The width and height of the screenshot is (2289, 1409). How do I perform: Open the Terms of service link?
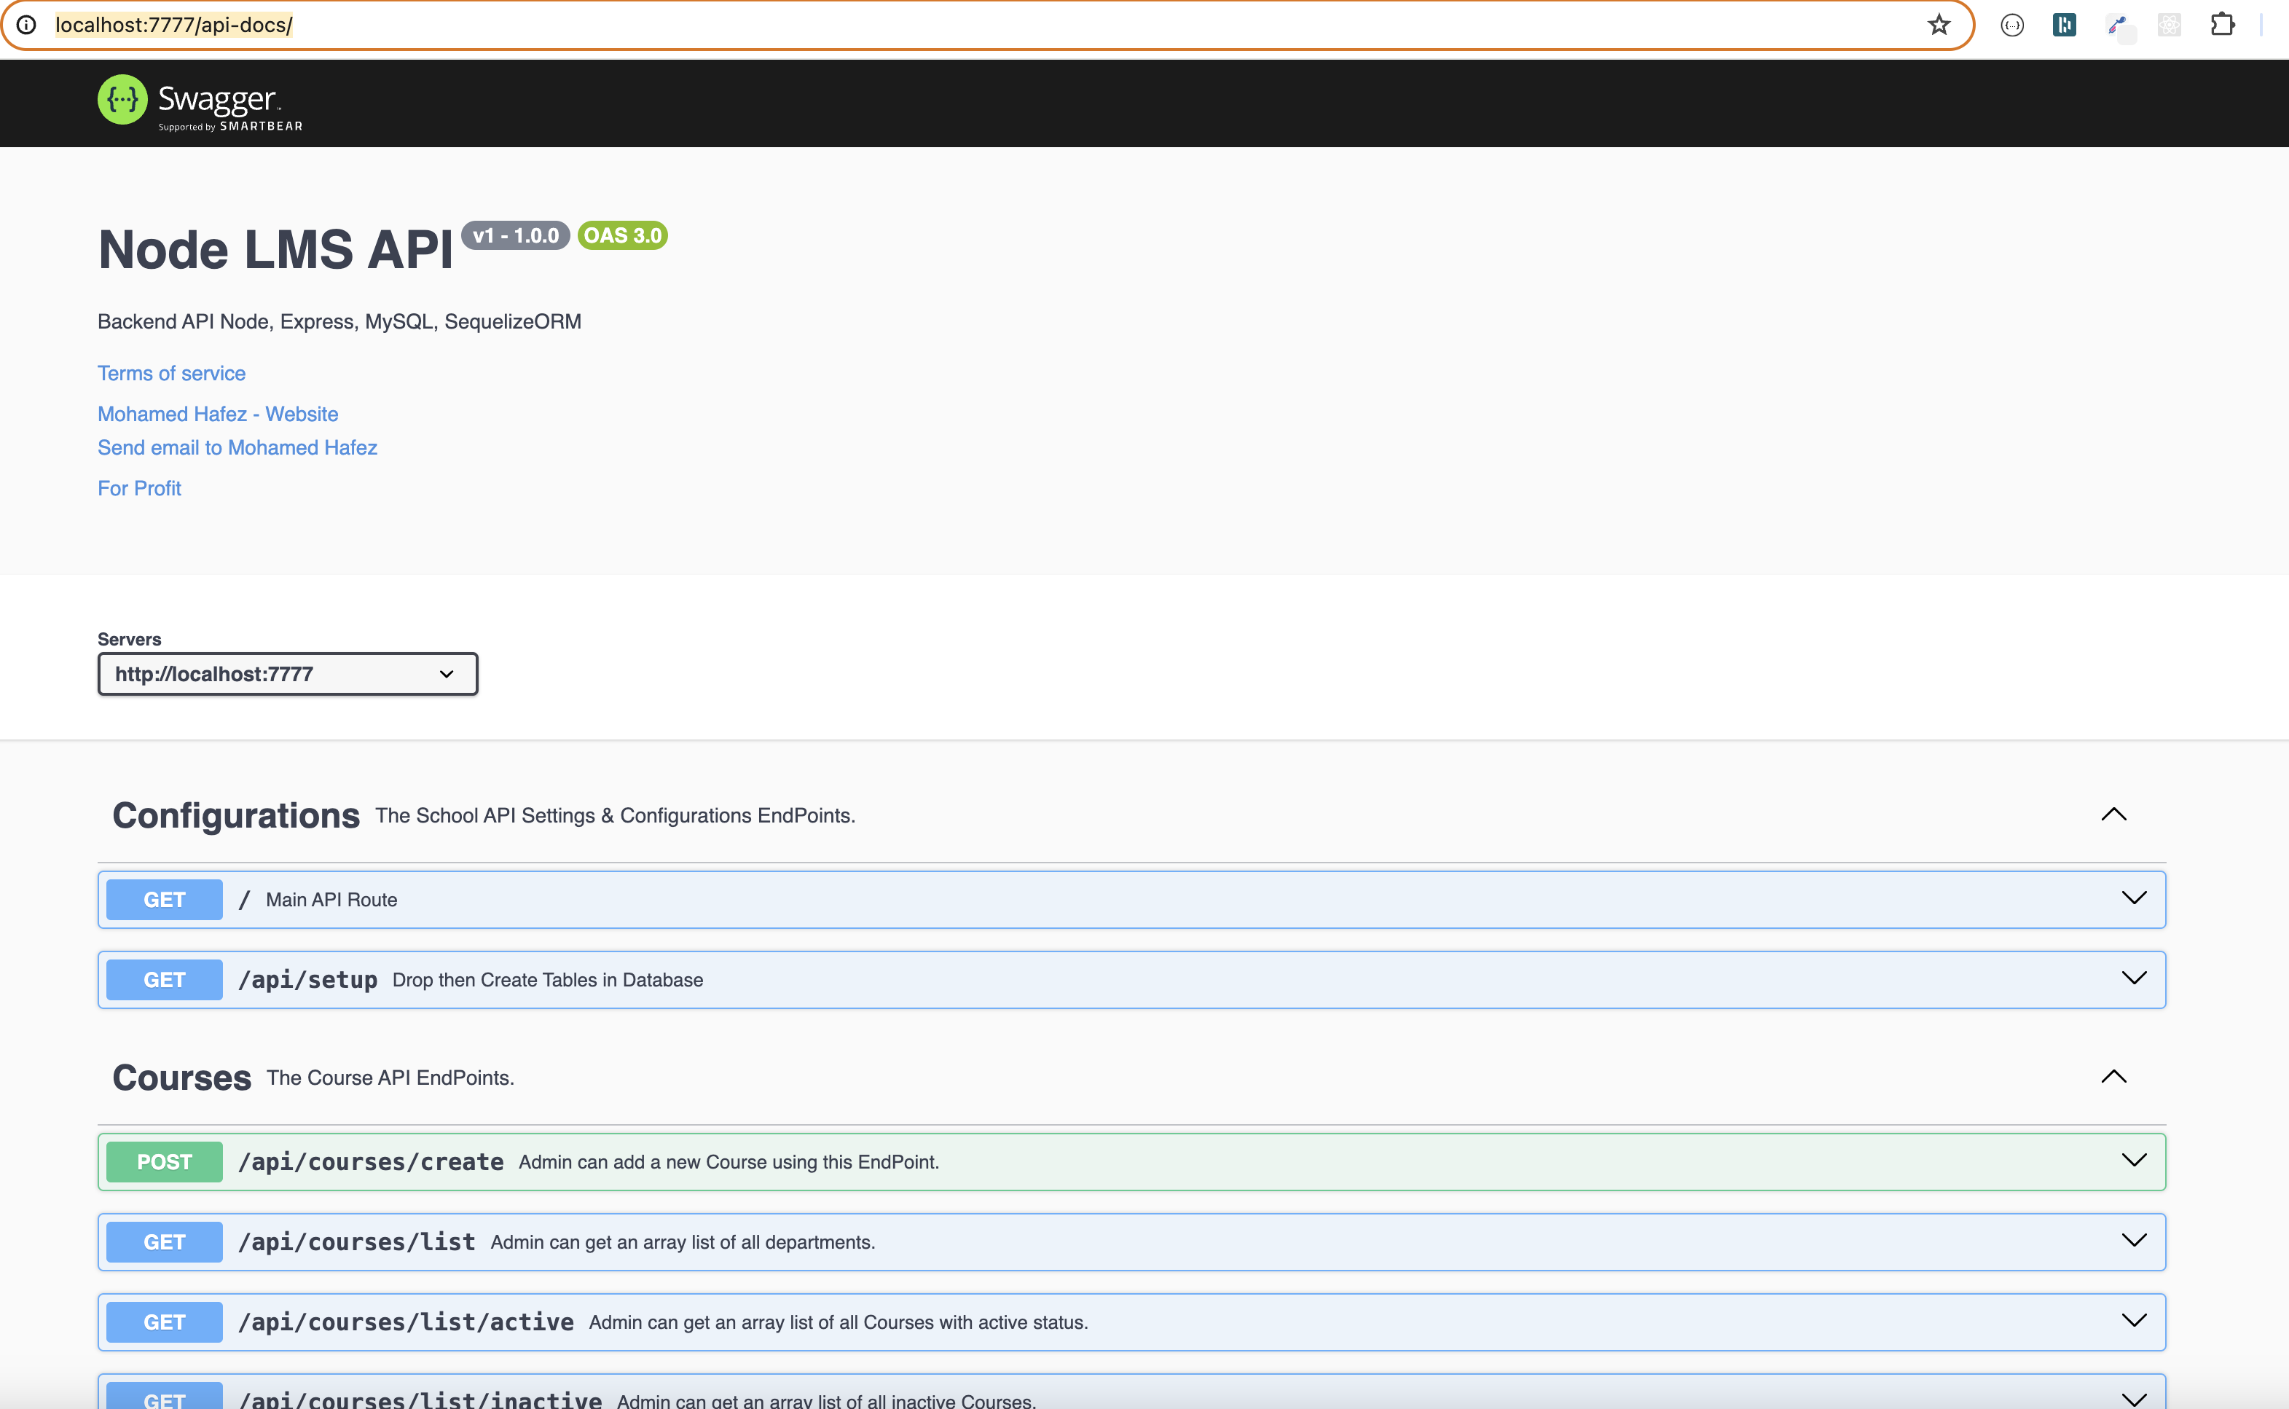(171, 373)
